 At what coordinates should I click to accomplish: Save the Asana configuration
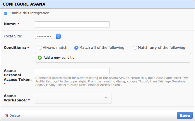[x=185, y=115]
